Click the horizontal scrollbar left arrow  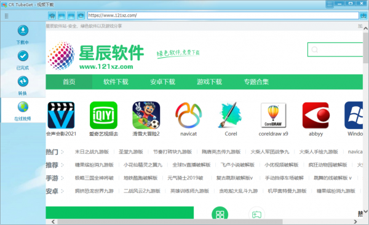53,222
